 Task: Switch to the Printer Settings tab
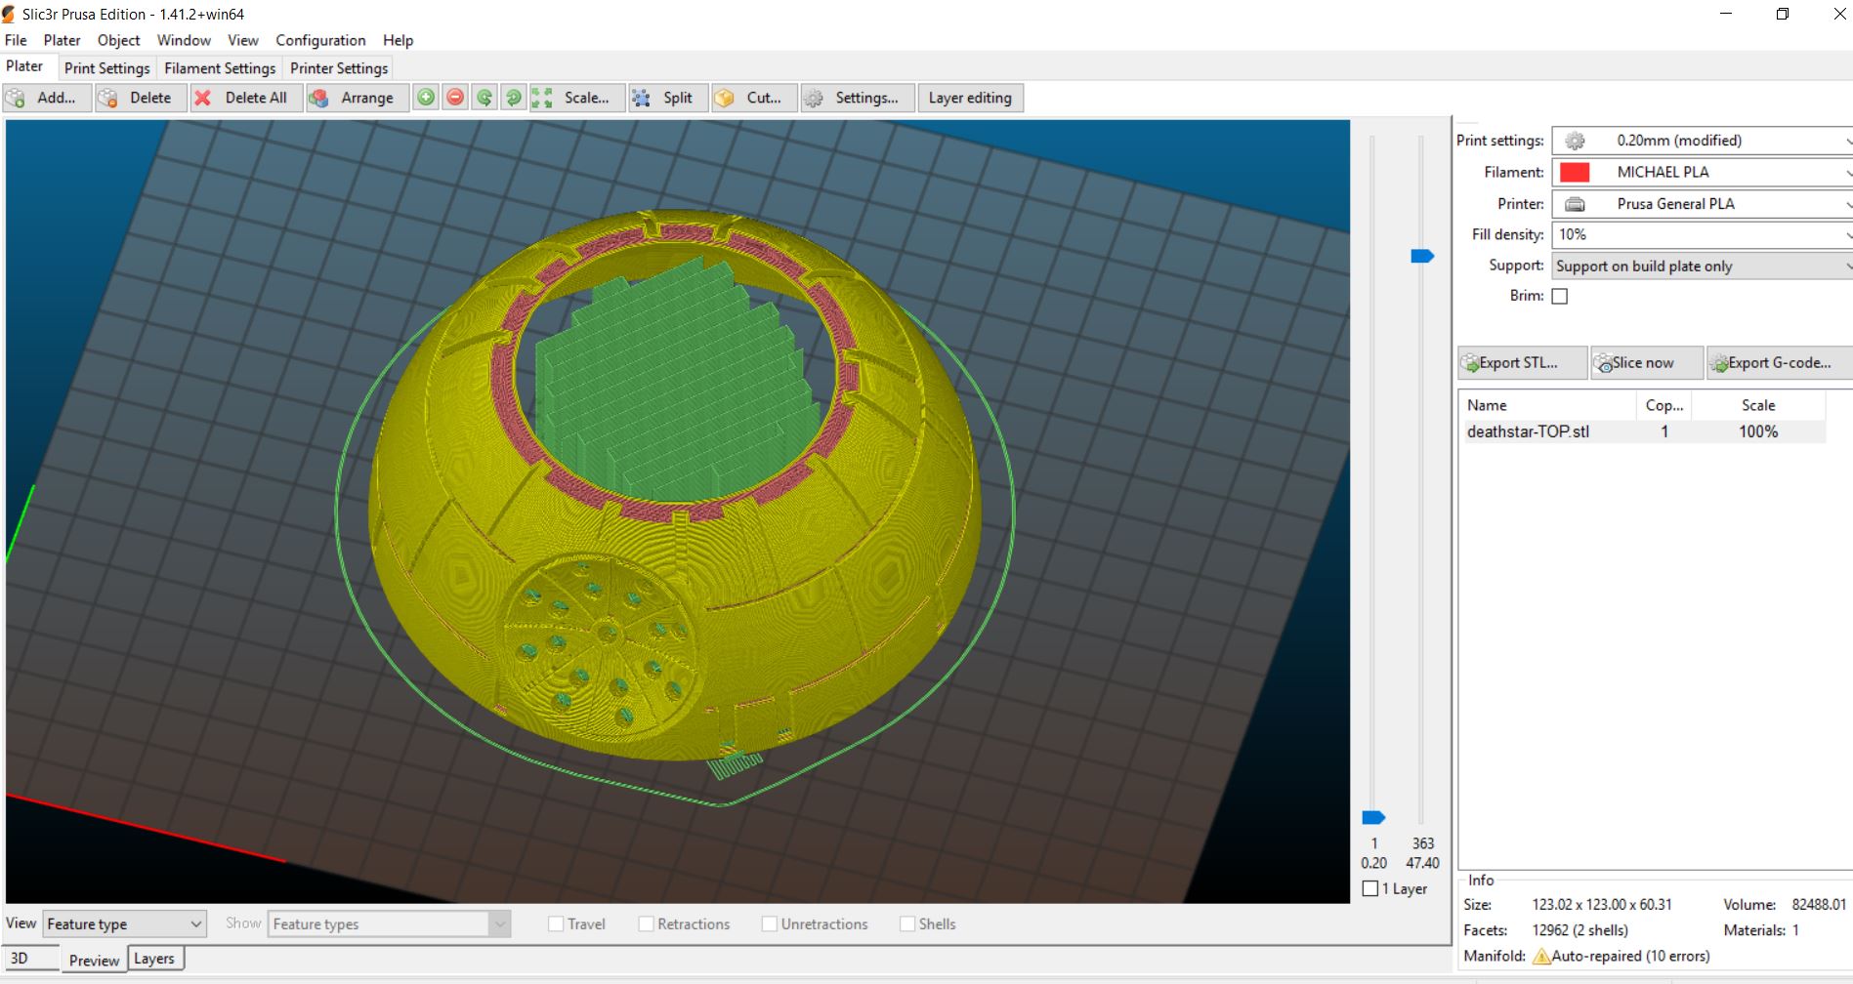339,68
